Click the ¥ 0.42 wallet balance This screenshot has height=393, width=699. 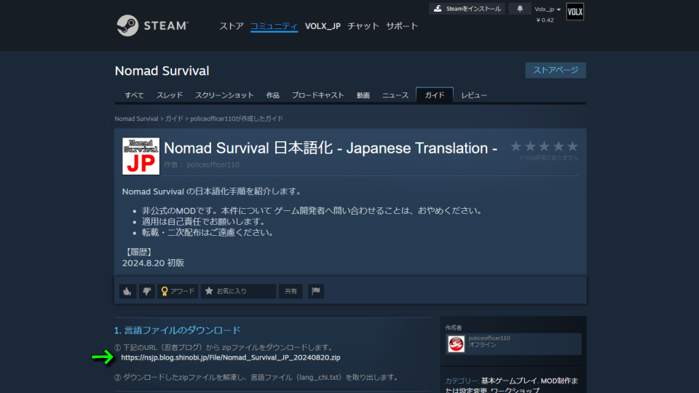[x=545, y=20]
